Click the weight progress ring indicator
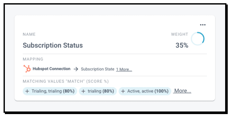The width and height of the screenshot is (230, 116). 198,39
